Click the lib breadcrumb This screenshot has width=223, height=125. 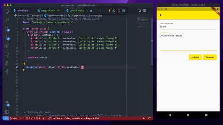click(x=28, y=16)
